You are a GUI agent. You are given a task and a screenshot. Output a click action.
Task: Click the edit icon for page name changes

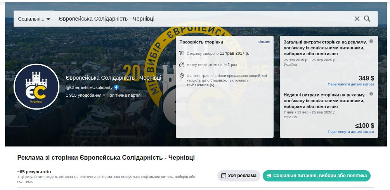click(182, 64)
